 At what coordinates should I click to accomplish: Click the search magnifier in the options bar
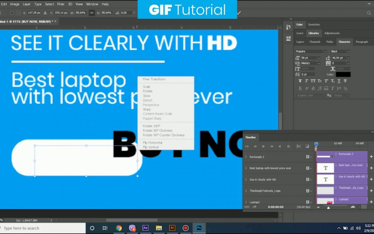[x=369, y=13]
